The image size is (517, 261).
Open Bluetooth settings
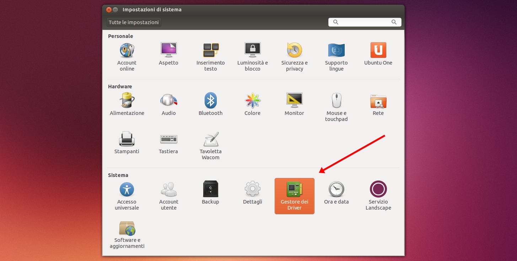(210, 104)
